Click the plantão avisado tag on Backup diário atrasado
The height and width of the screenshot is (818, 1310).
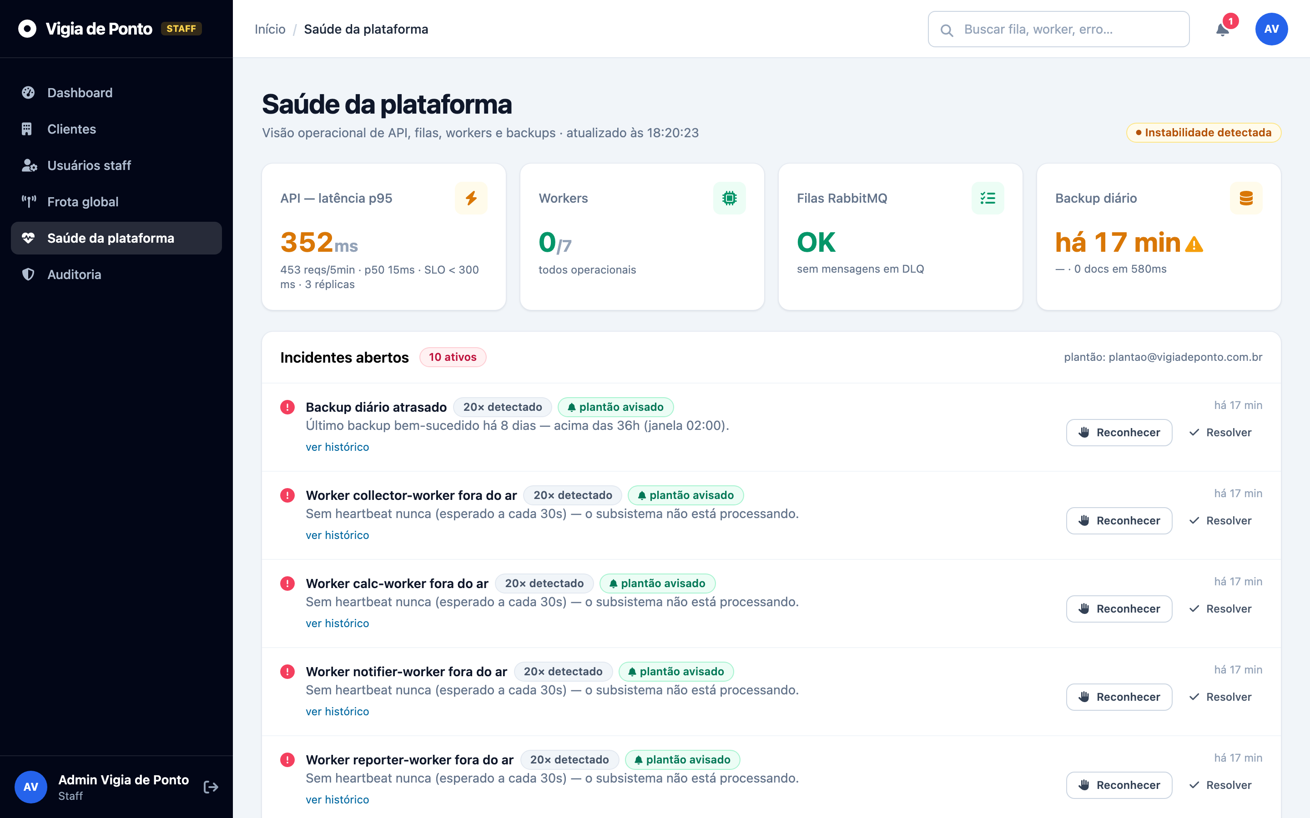pyautogui.click(x=615, y=407)
